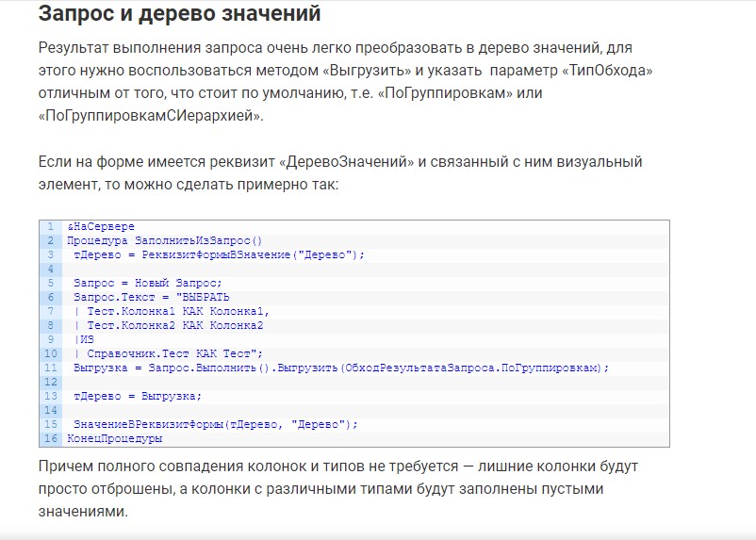Click 'Запрос = Новый Запрос;' code line
This screenshot has width=756, height=540.
pyautogui.click(x=148, y=283)
